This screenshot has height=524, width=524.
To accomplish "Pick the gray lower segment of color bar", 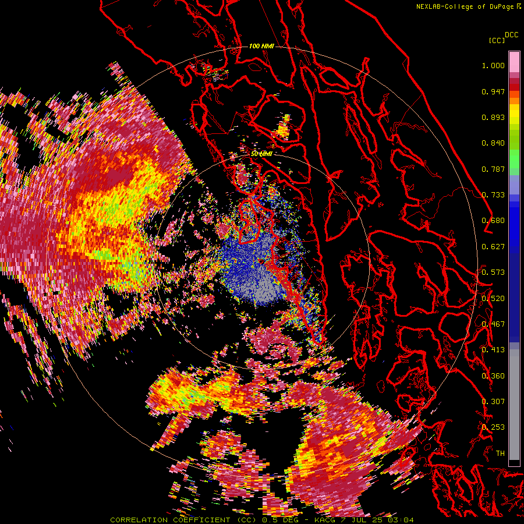I will [514, 405].
